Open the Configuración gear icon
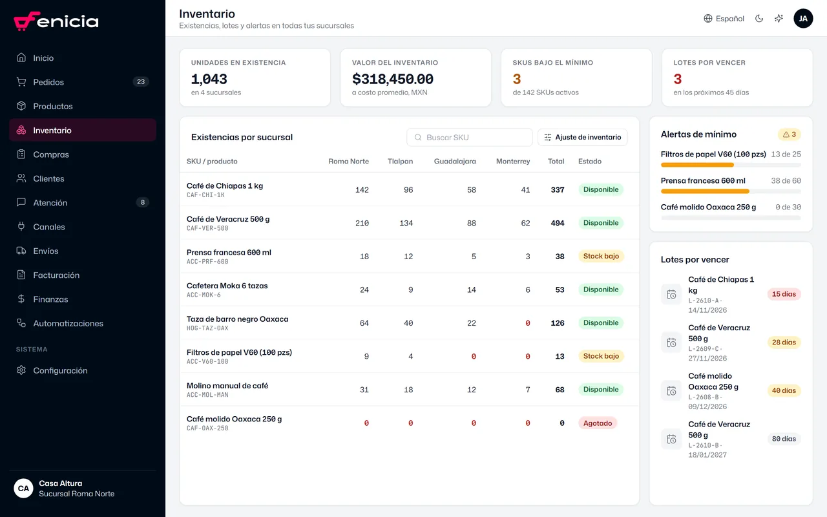The image size is (827, 517). click(x=21, y=370)
